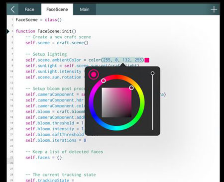
Task: Click inside the saturation-brightness square
Action: [116, 102]
